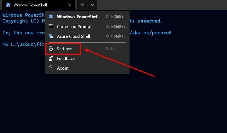Switch to the Windows PowerShell tab title
The height and width of the screenshot is (133, 227).
[30, 5]
